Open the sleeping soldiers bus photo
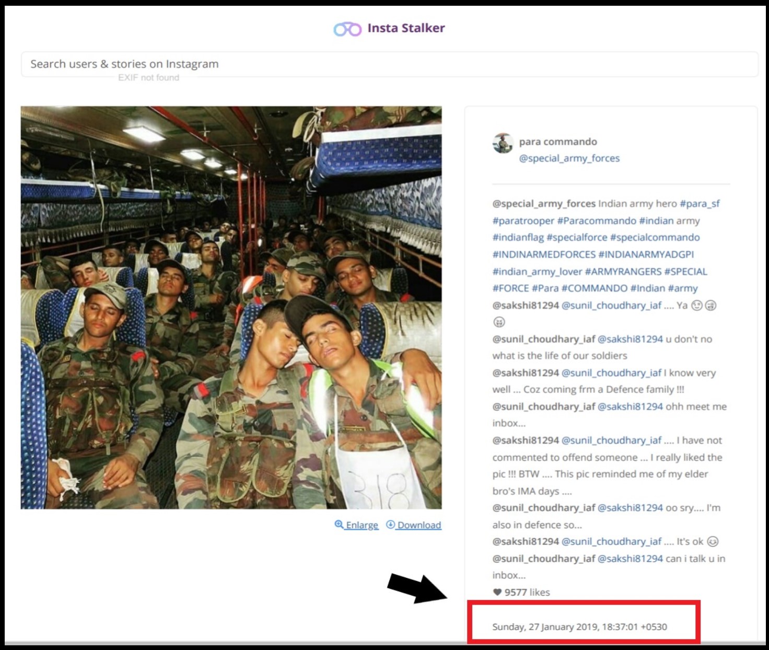 (x=231, y=308)
